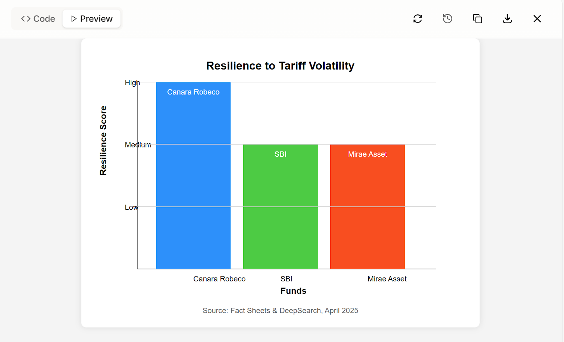
Task: Click the download icon
Action: pyautogui.click(x=507, y=19)
